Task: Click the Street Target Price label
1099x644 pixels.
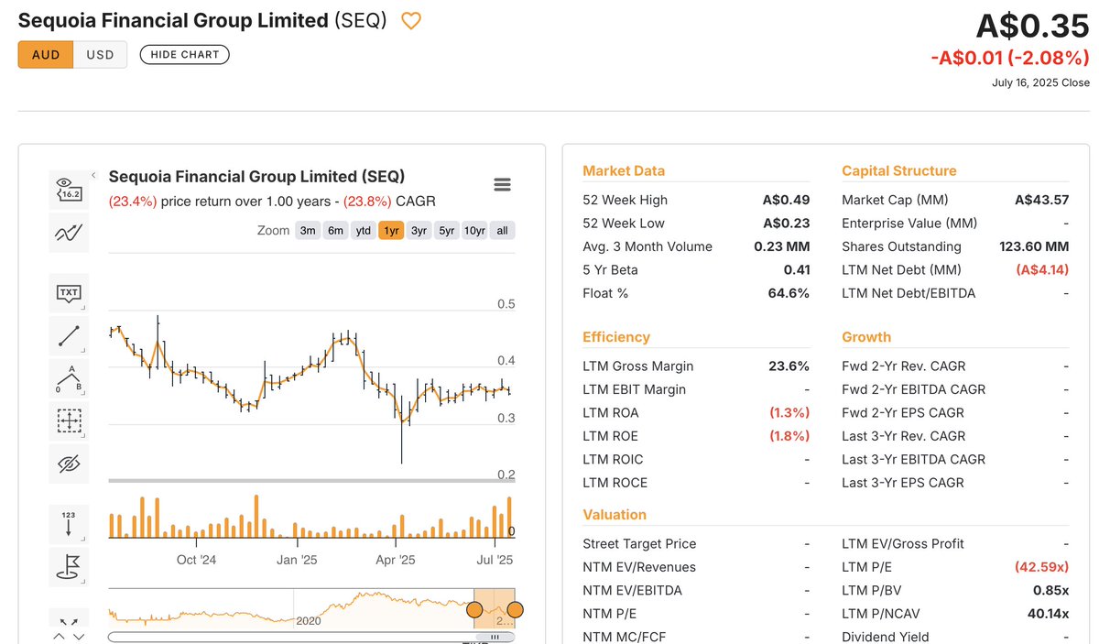Action: tap(639, 544)
